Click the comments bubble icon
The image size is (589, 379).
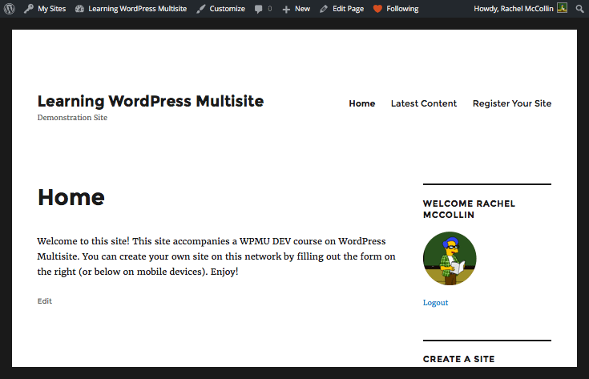point(258,9)
